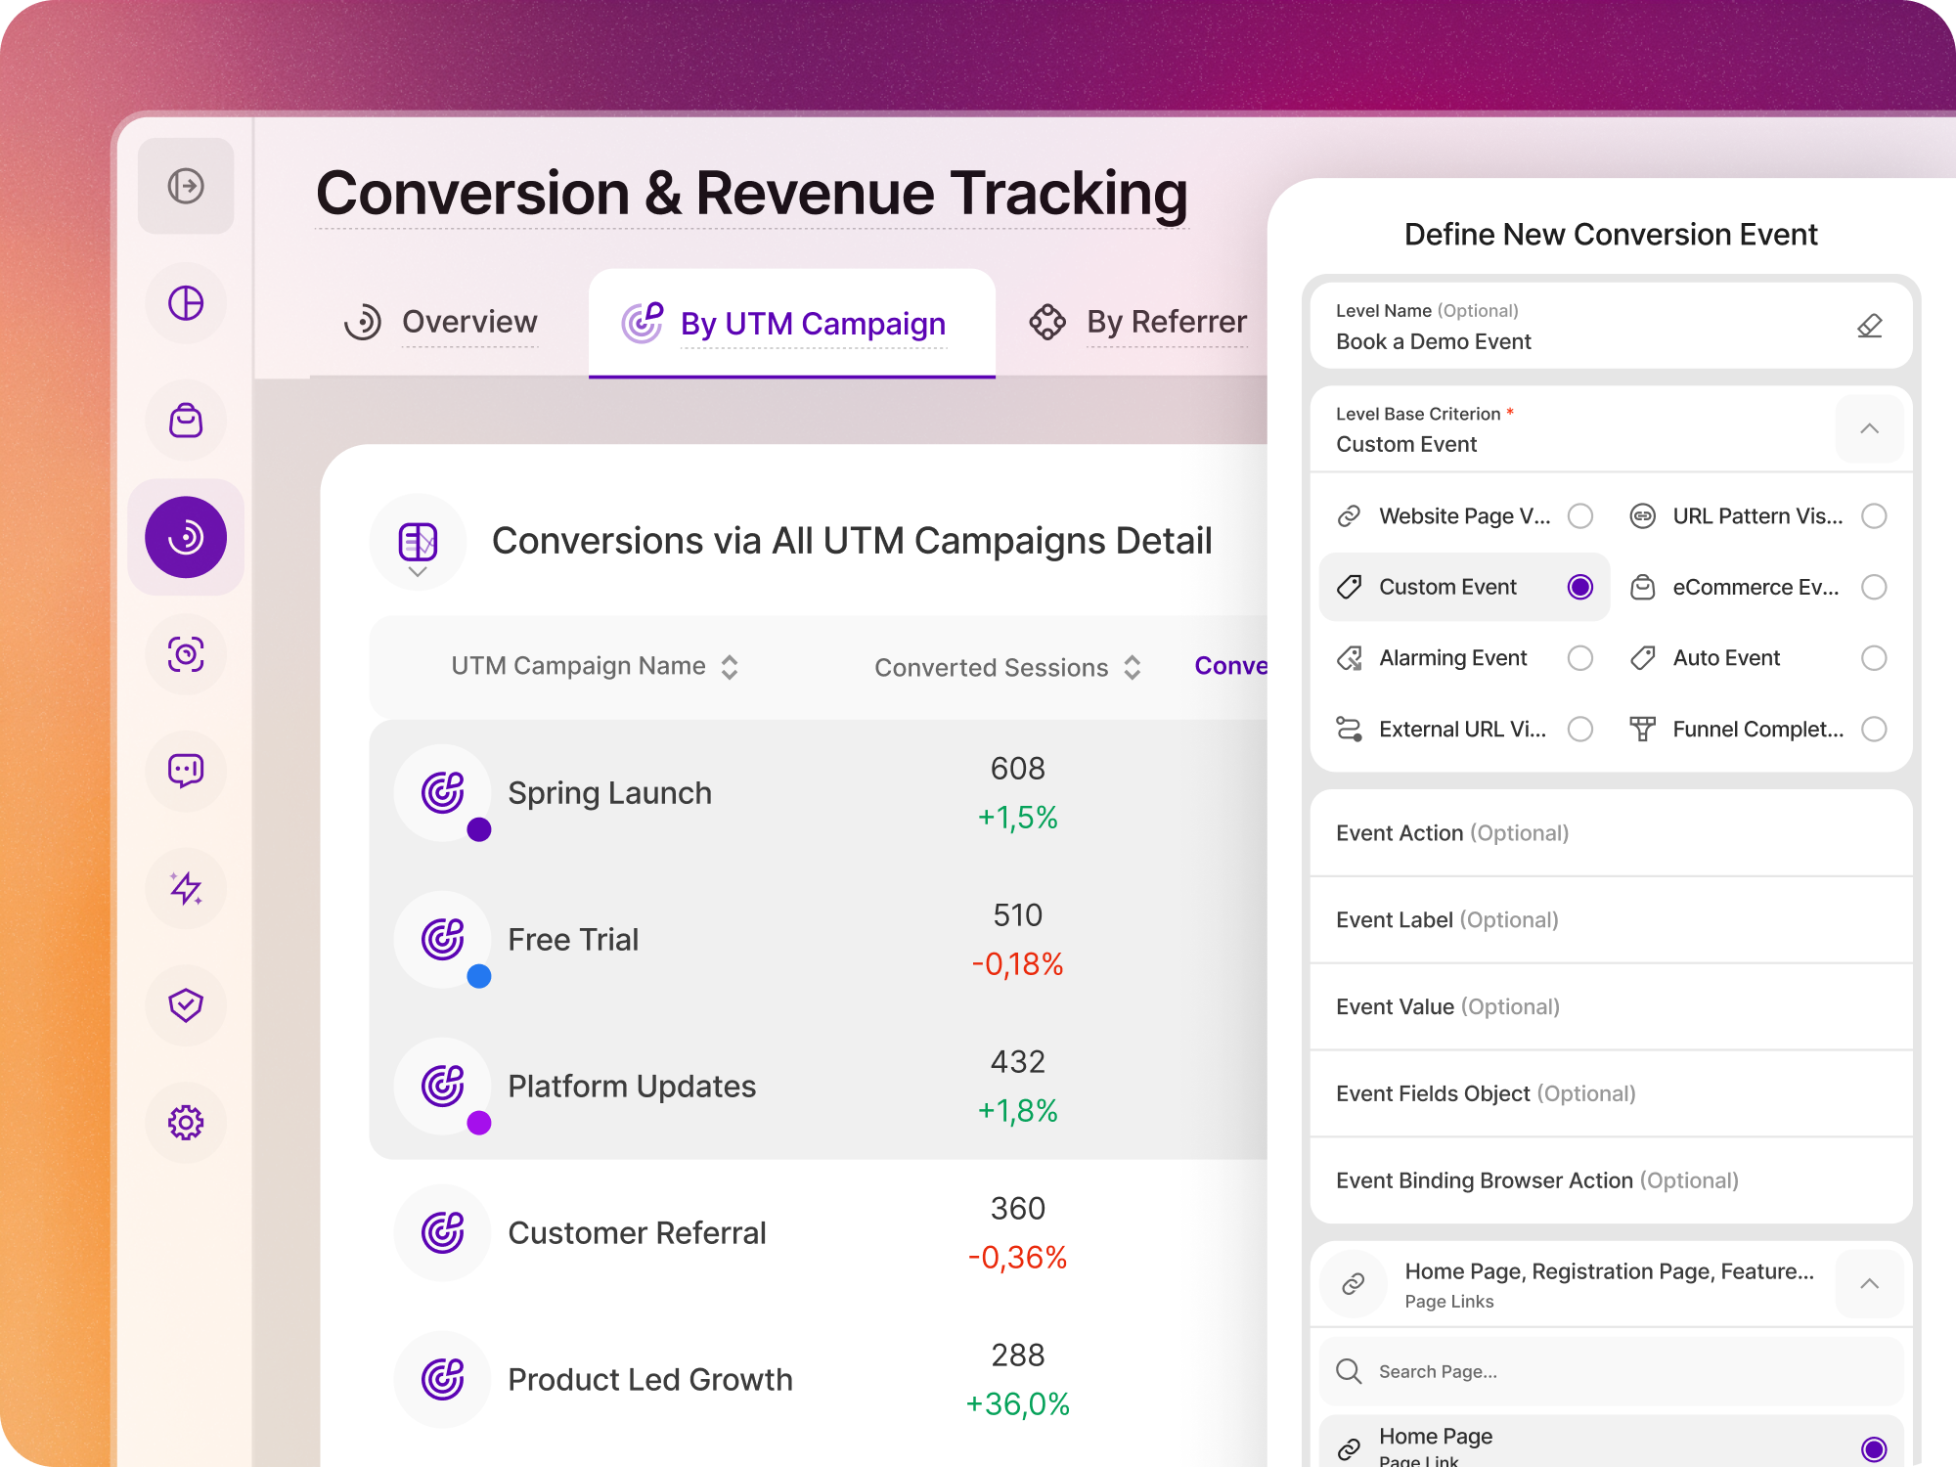Open the settings gear sidebar icon

tap(186, 1123)
